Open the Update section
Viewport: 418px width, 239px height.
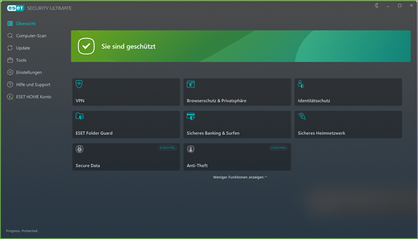tap(23, 48)
